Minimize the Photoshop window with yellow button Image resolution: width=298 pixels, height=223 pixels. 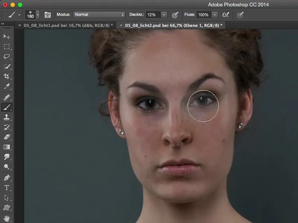coord(13,5)
